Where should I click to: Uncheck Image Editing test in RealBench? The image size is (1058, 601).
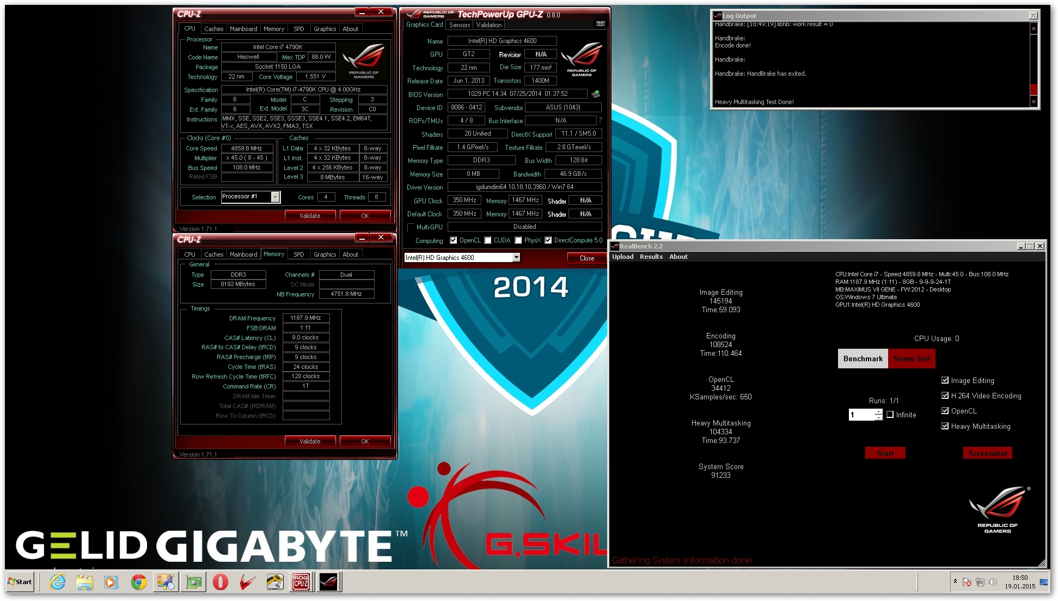(945, 380)
